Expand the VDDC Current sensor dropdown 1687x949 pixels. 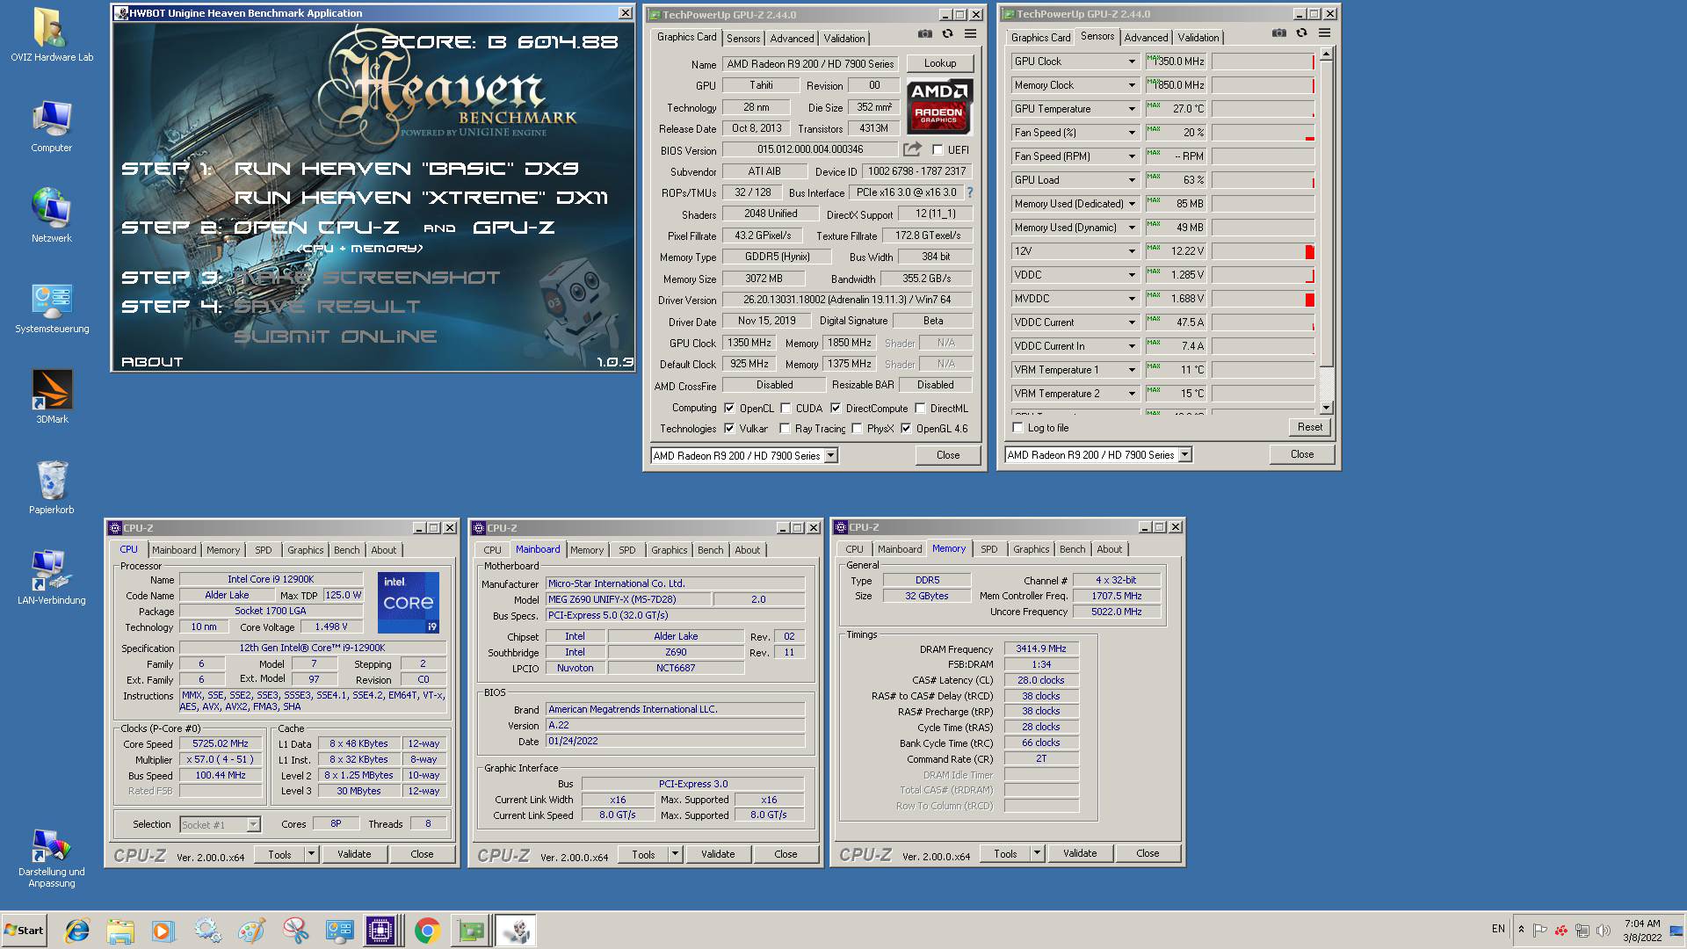tap(1132, 322)
